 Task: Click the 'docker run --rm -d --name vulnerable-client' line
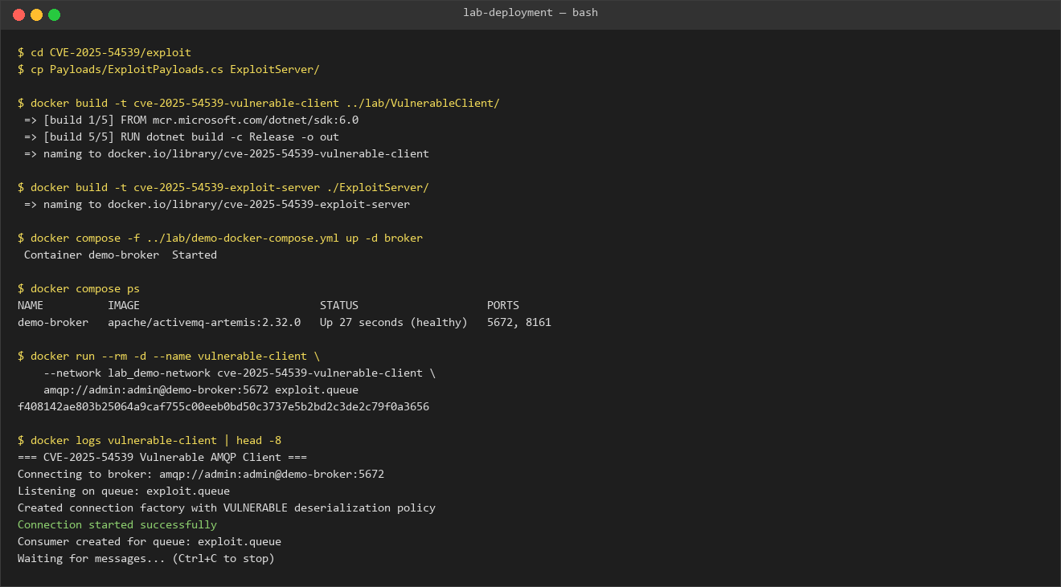coord(169,356)
